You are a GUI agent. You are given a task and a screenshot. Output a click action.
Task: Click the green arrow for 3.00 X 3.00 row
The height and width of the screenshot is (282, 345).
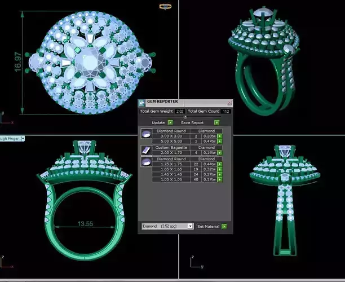tap(220, 136)
